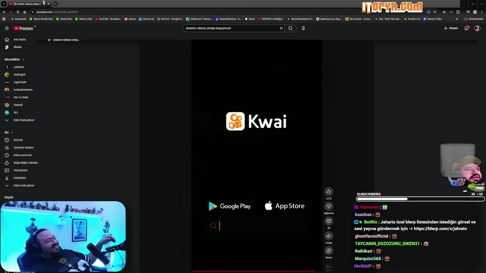Expand the Abonelikler section header

pyautogui.click(x=14, y=60)
